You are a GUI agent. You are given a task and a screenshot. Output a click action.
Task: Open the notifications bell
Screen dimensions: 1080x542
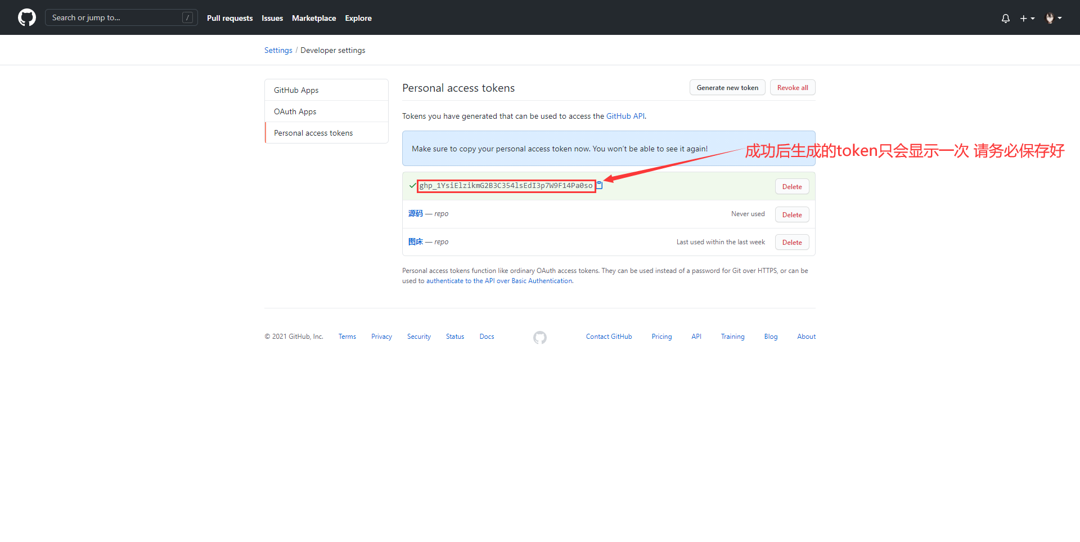coord(1006,18)
